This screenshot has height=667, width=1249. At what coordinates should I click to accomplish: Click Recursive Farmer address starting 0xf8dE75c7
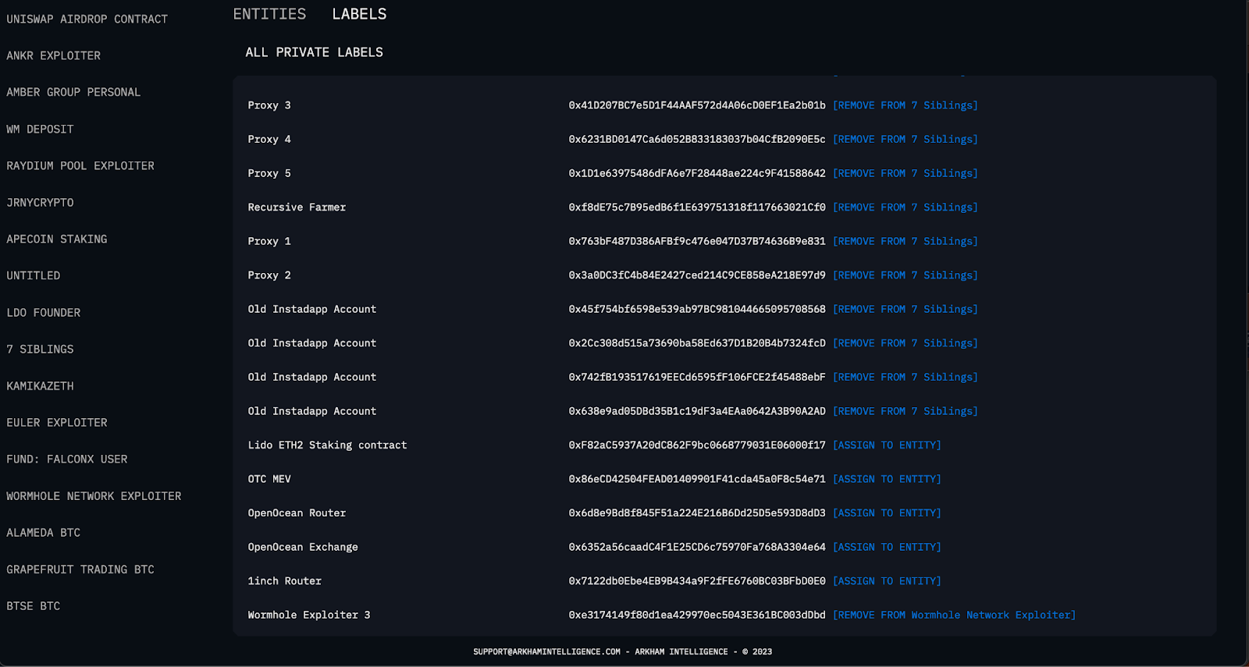pos(697,207)
